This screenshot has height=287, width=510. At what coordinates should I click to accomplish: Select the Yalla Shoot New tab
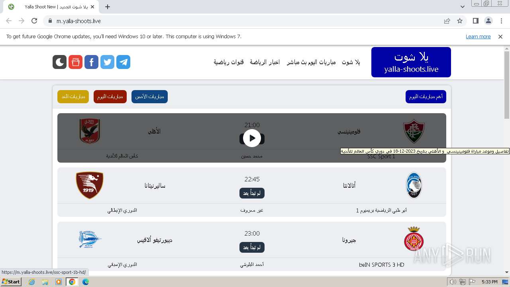[51, 7]
